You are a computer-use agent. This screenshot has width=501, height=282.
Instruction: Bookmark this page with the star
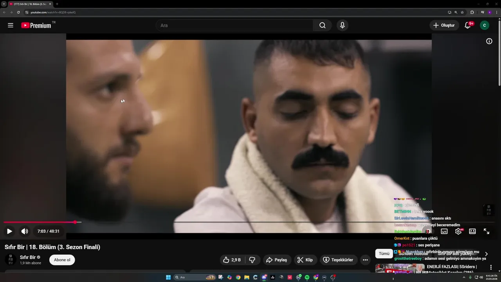click(x=462, y=12)
